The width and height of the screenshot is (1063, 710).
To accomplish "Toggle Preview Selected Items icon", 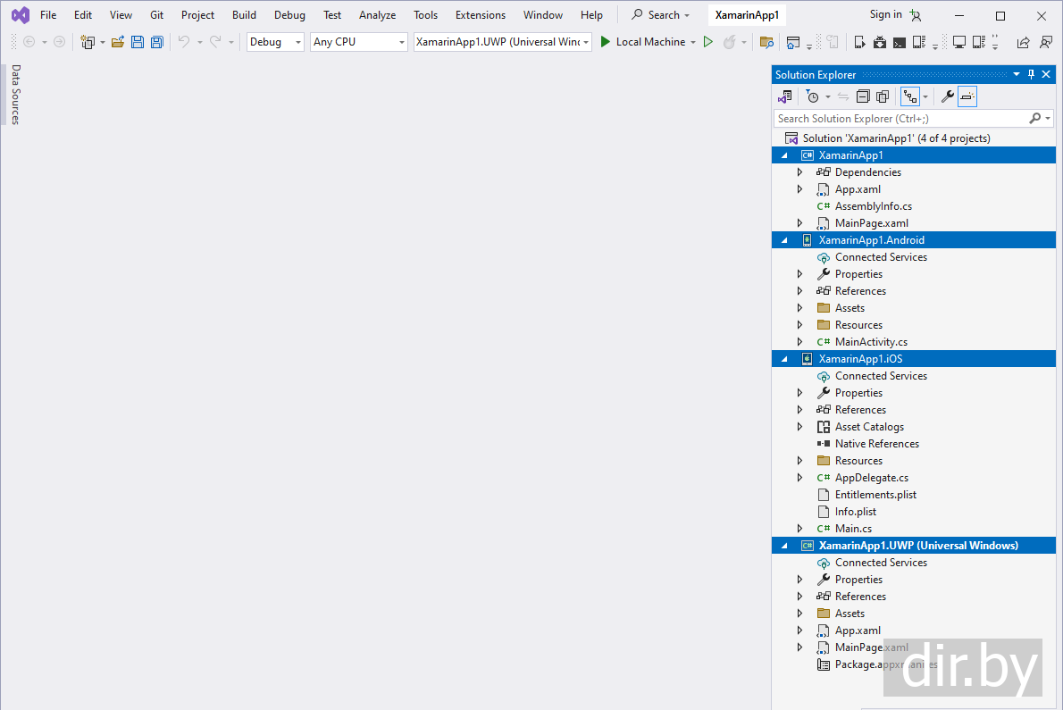I will pos(967,96).
